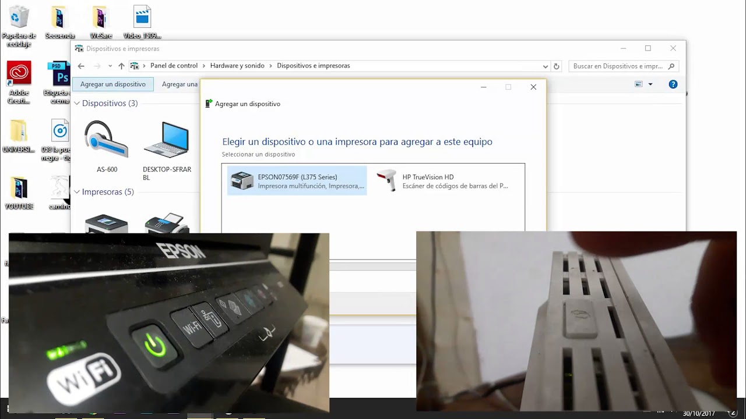
Task: Select the DESKTOP-SFRAR BL laptop device
Action: pyautogui.click(x=167, y=151)
